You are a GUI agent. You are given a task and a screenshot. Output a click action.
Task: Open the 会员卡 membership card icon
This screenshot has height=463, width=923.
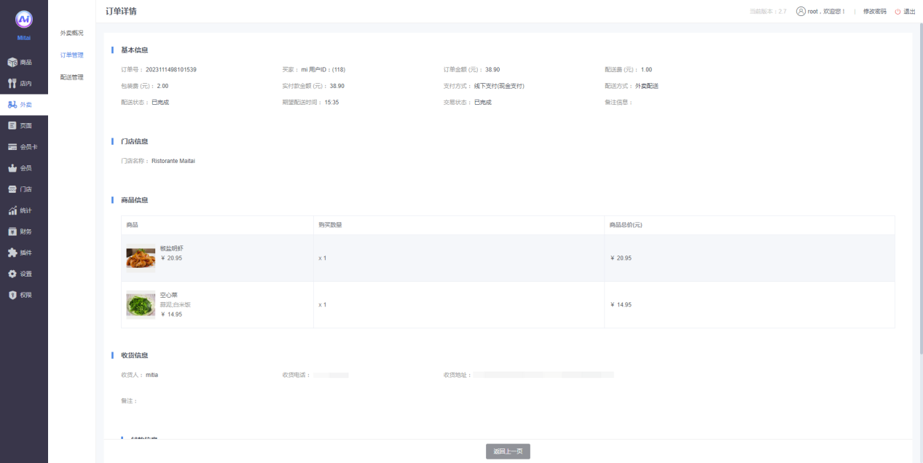[x=12, y=147]
